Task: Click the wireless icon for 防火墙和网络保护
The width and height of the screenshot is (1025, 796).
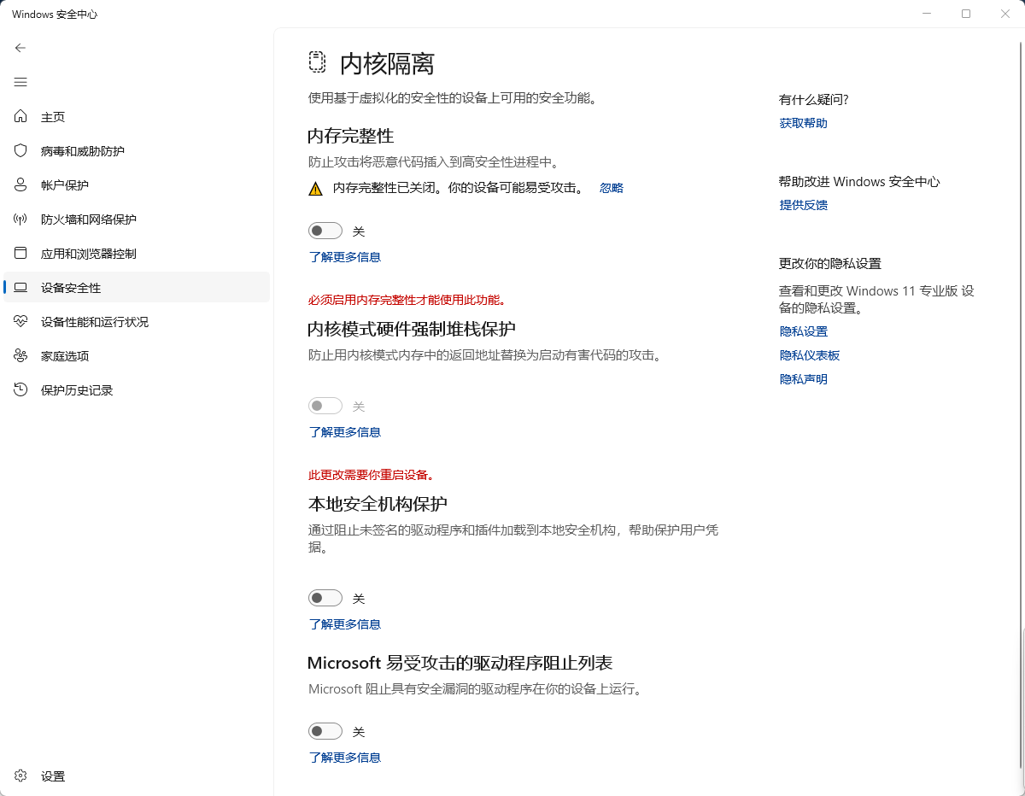Action: [21, 219]
